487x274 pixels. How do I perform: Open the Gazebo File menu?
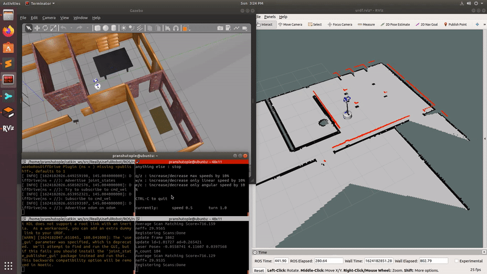click(23, 18)
